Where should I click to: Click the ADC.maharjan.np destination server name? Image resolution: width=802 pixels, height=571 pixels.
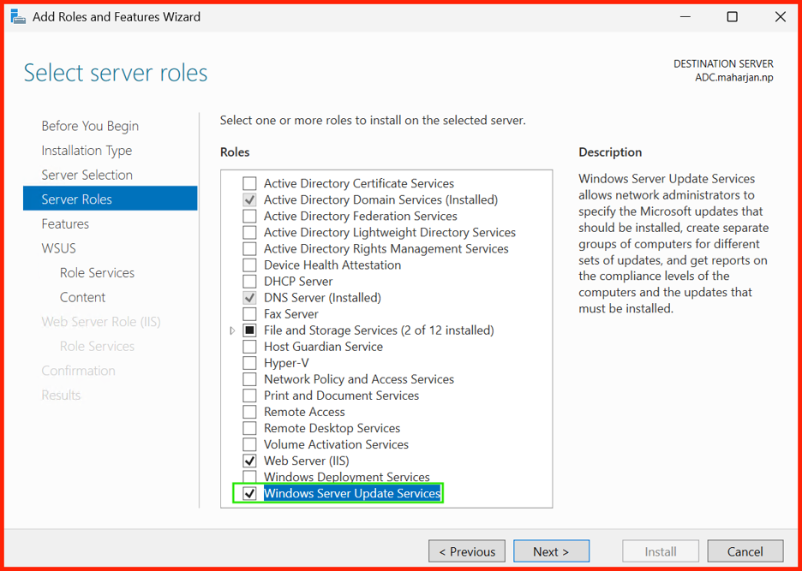(x=734, y=78)
